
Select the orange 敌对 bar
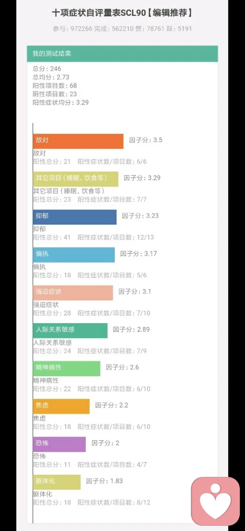[x=78, y=141]
